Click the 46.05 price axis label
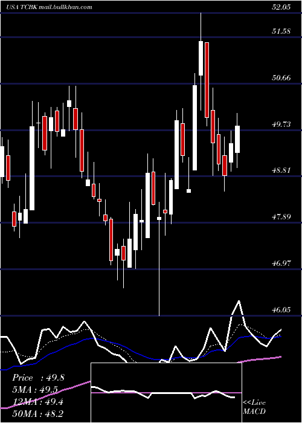The image size is (302, 423). point(281,309)
